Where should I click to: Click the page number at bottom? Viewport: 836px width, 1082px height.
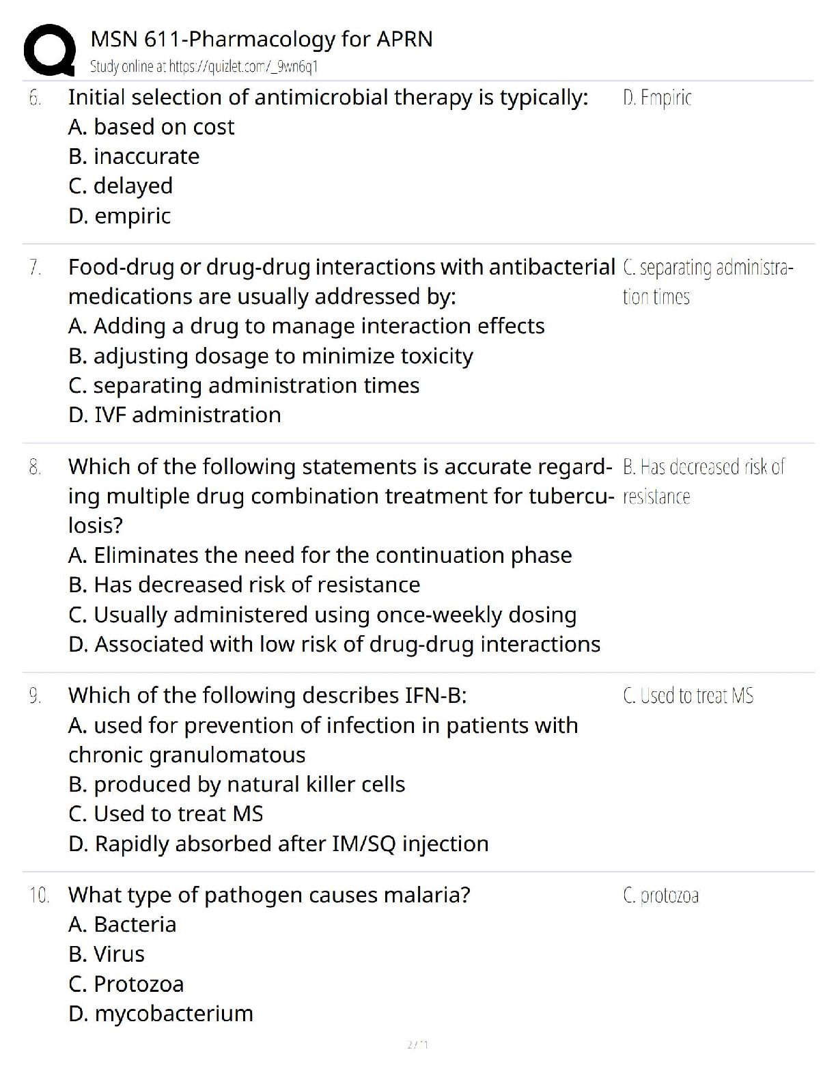click(x=417, y=1044)
